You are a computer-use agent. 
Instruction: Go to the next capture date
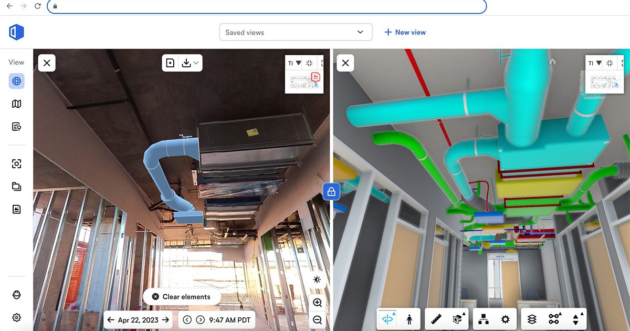click(x=165, y=319)
